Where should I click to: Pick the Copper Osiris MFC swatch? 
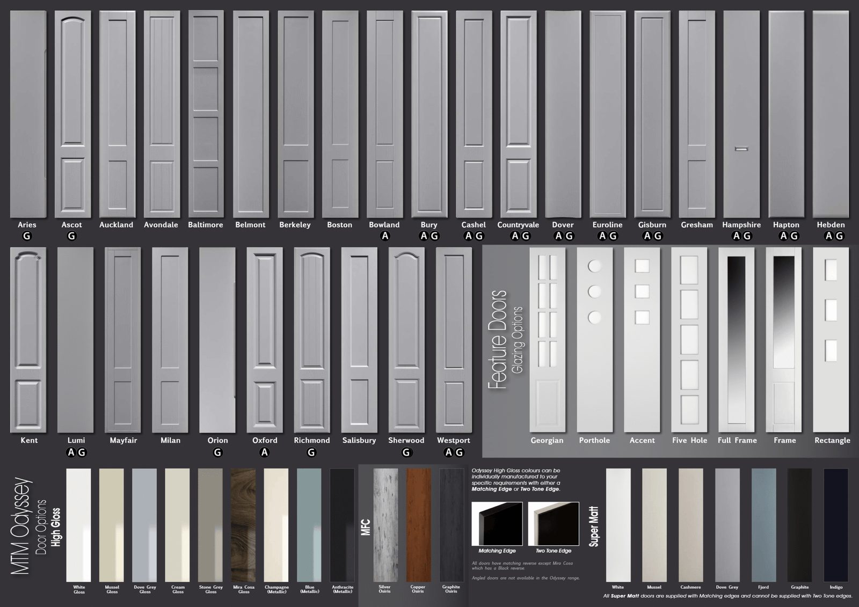418,525
